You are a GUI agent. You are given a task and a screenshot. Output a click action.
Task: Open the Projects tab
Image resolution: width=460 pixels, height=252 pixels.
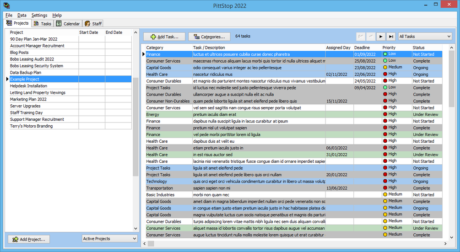pos(17,23)
